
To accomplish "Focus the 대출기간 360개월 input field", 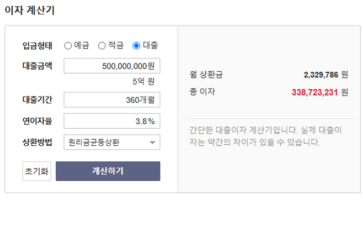I will point(112,100).
